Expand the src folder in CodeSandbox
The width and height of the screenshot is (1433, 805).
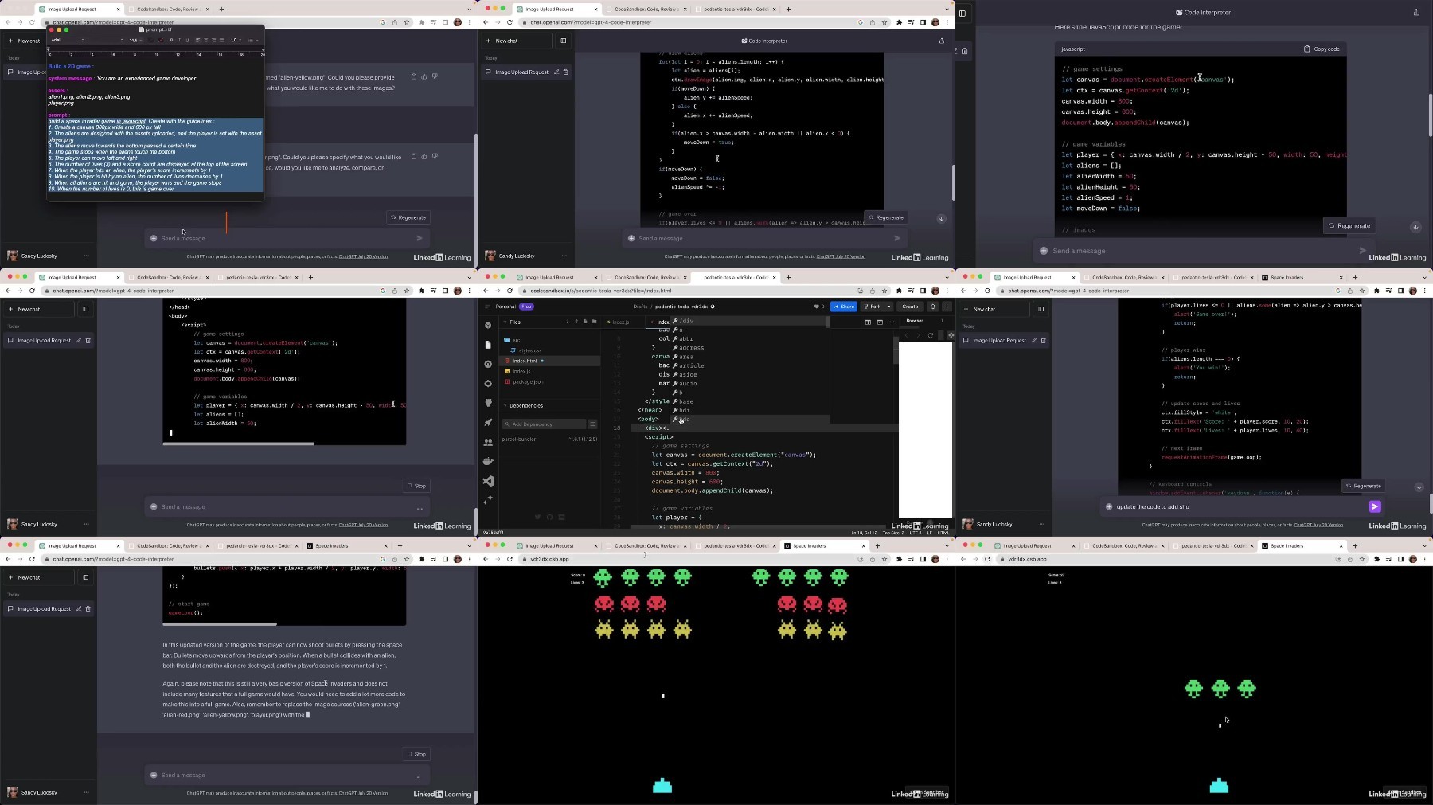tap(512, 340)
